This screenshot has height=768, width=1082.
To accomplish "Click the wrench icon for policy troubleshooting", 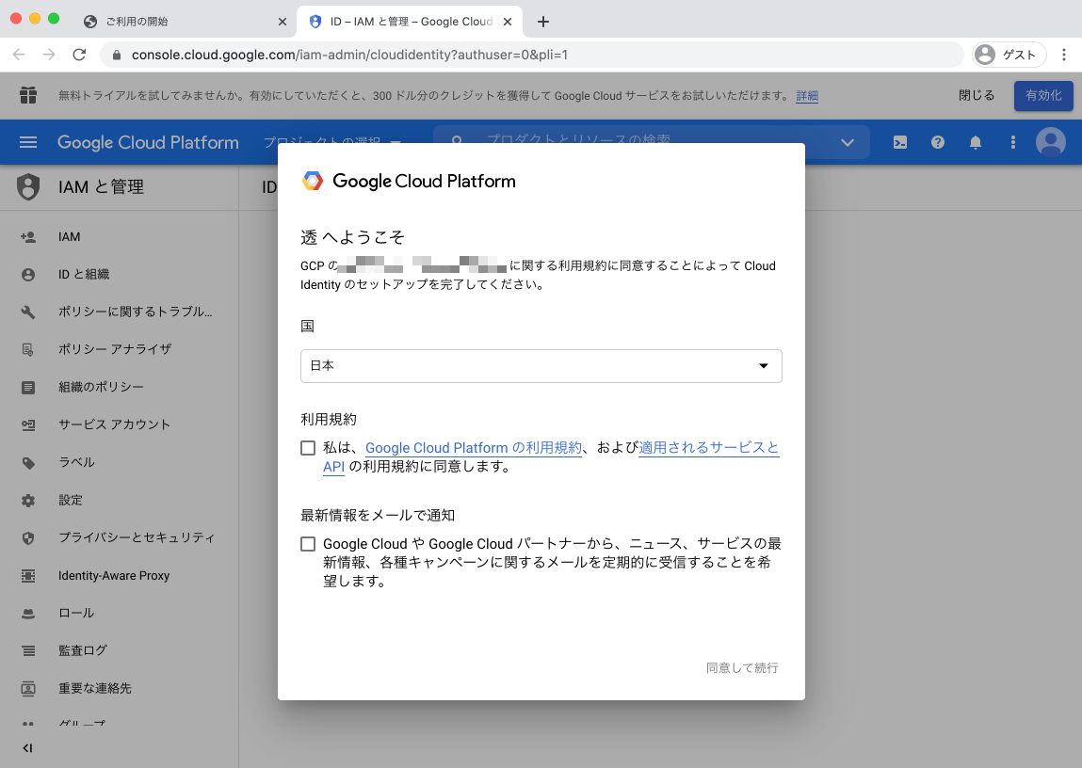I will point(28,312).
